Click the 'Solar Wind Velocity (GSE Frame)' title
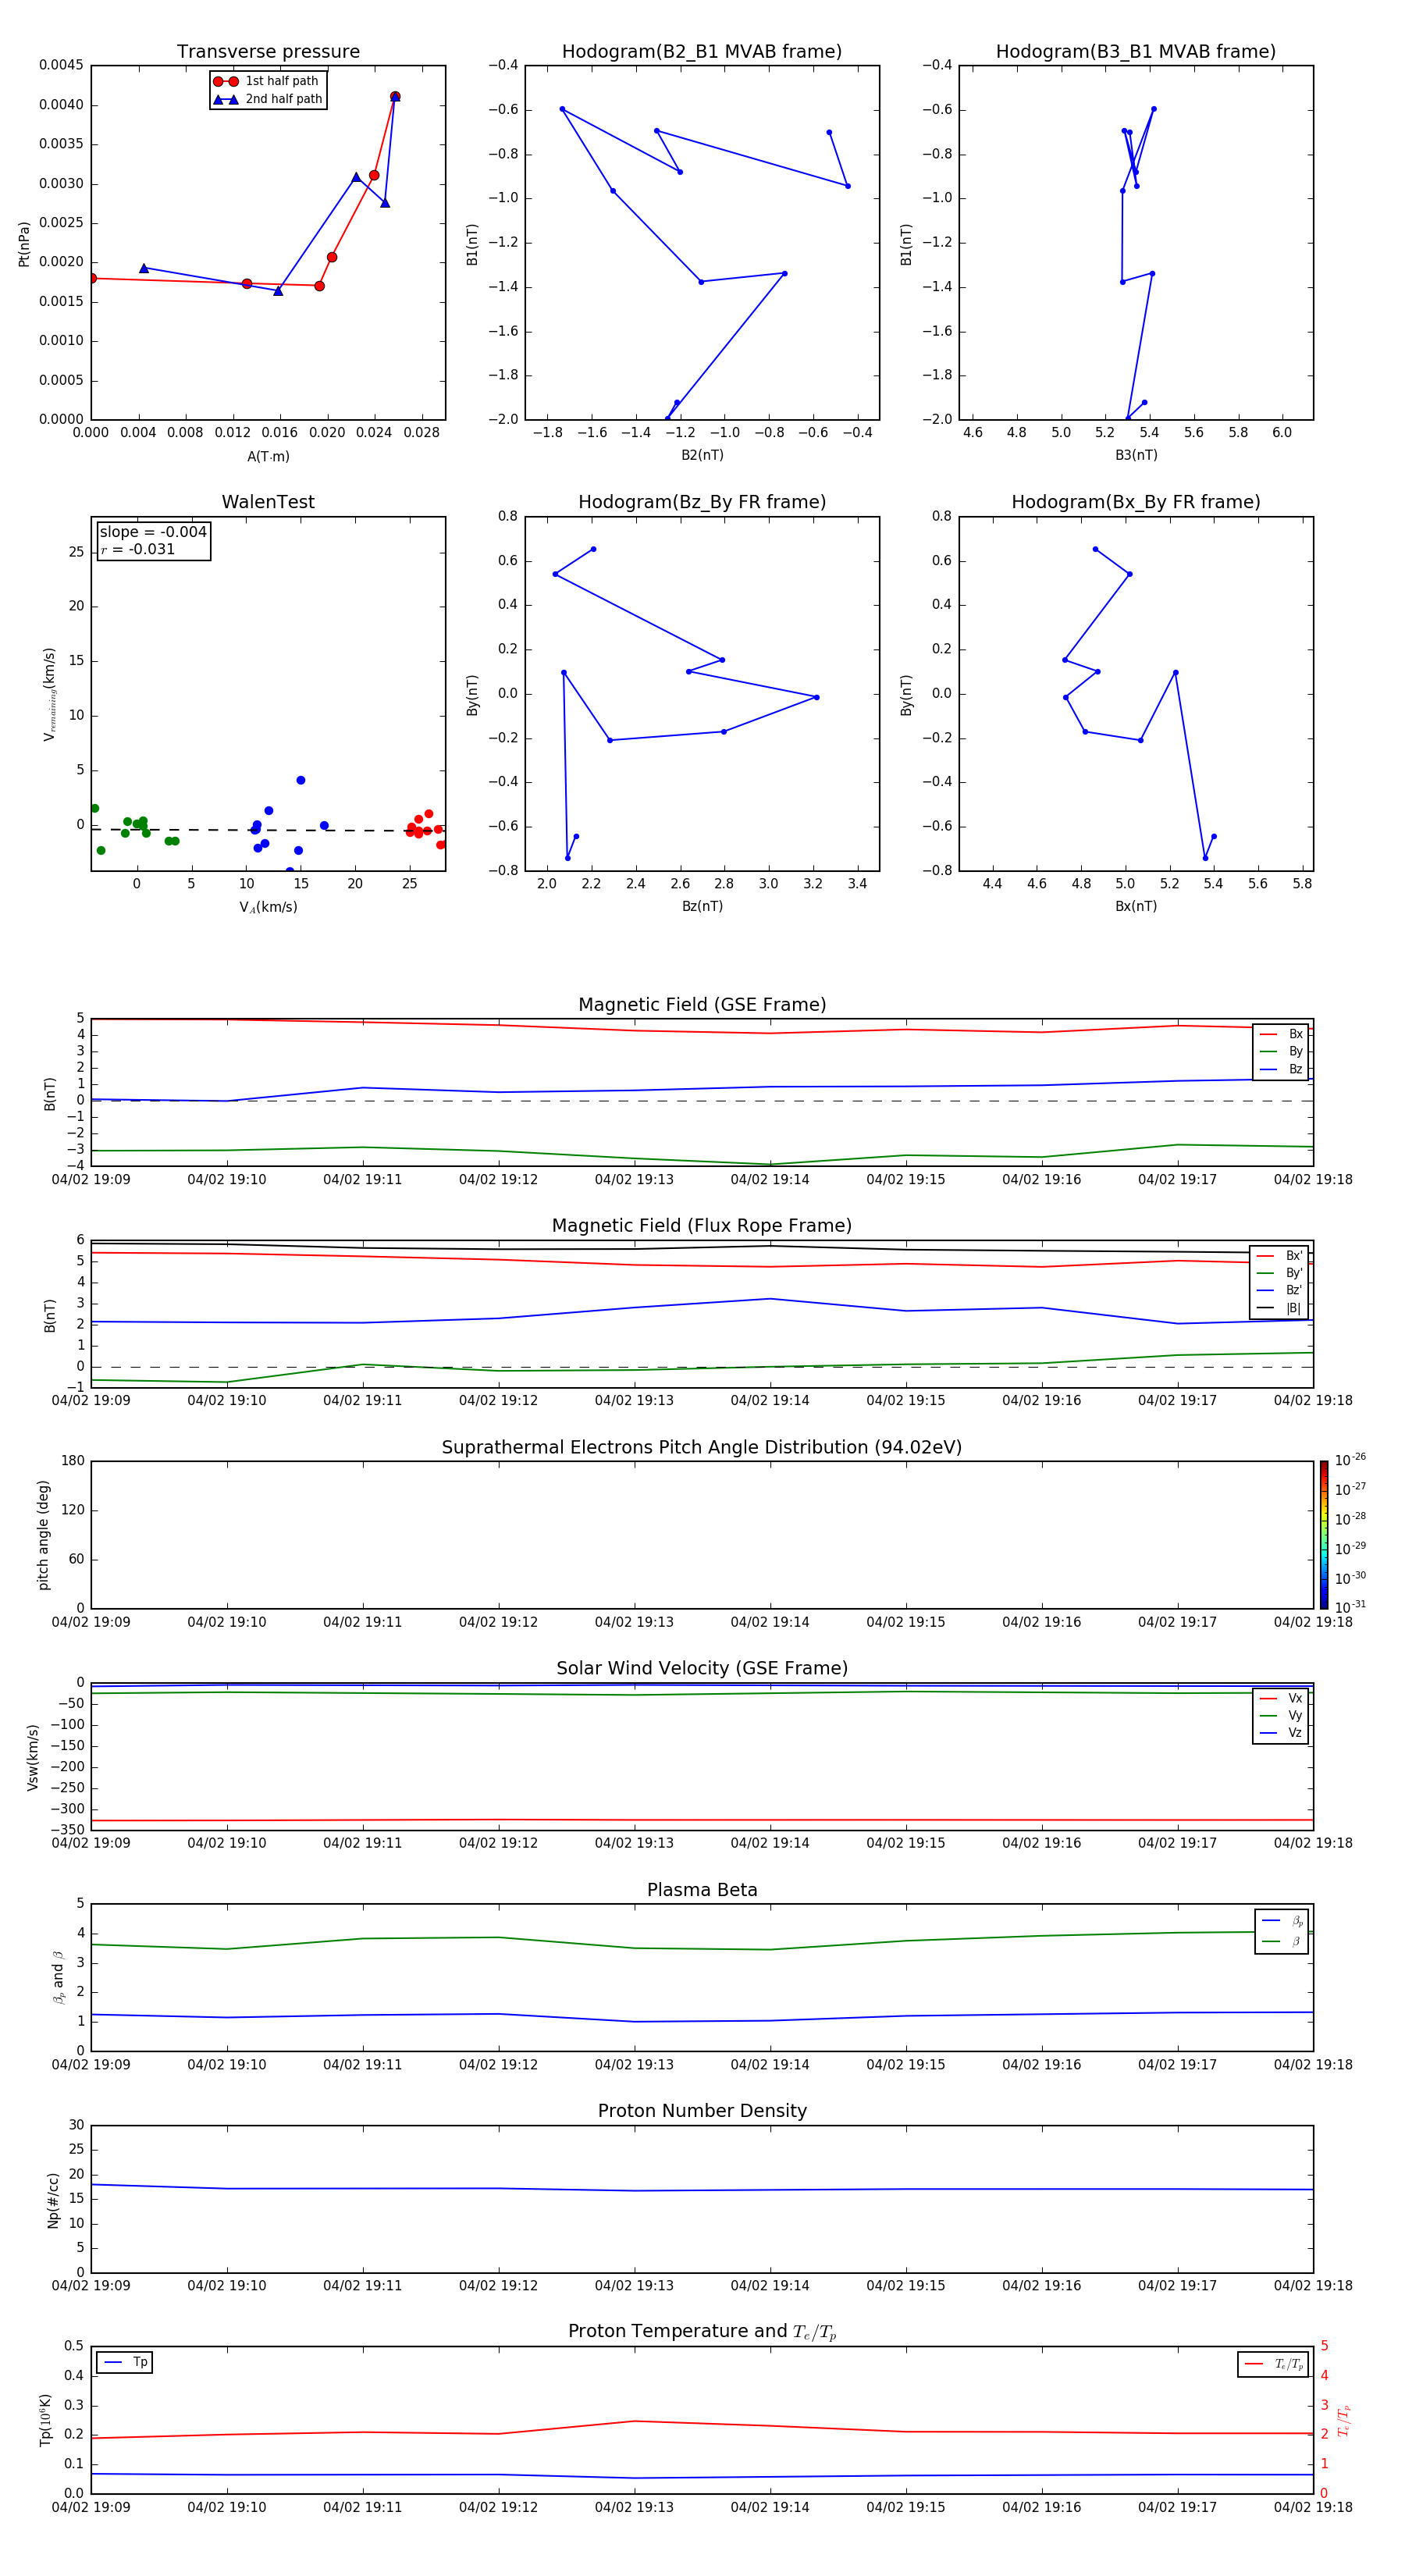 pos(702,1669)
